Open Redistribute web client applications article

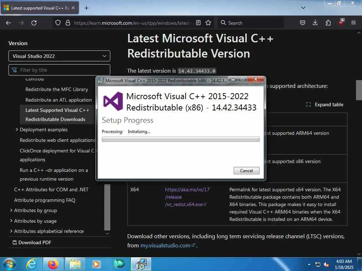[57, 140]
